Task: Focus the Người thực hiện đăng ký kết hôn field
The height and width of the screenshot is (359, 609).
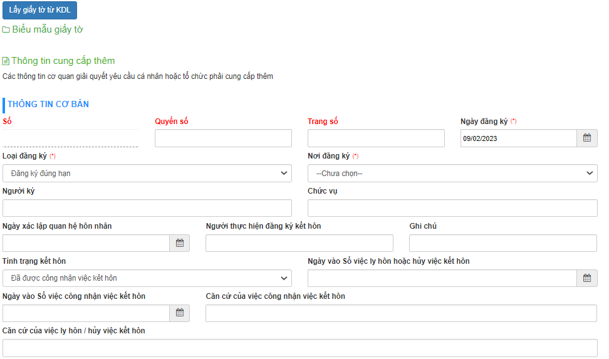Action: 299,243
